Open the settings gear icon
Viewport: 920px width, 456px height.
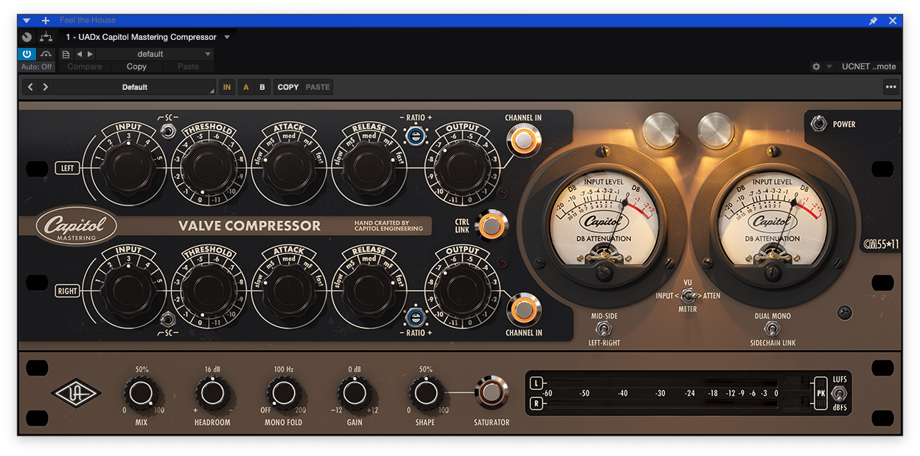tap(816, 66)
